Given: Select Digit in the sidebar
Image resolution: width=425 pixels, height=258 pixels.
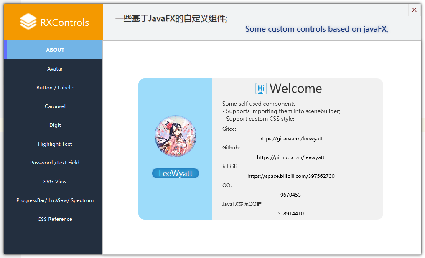Looking at the screenshot, I should (55, 125).
